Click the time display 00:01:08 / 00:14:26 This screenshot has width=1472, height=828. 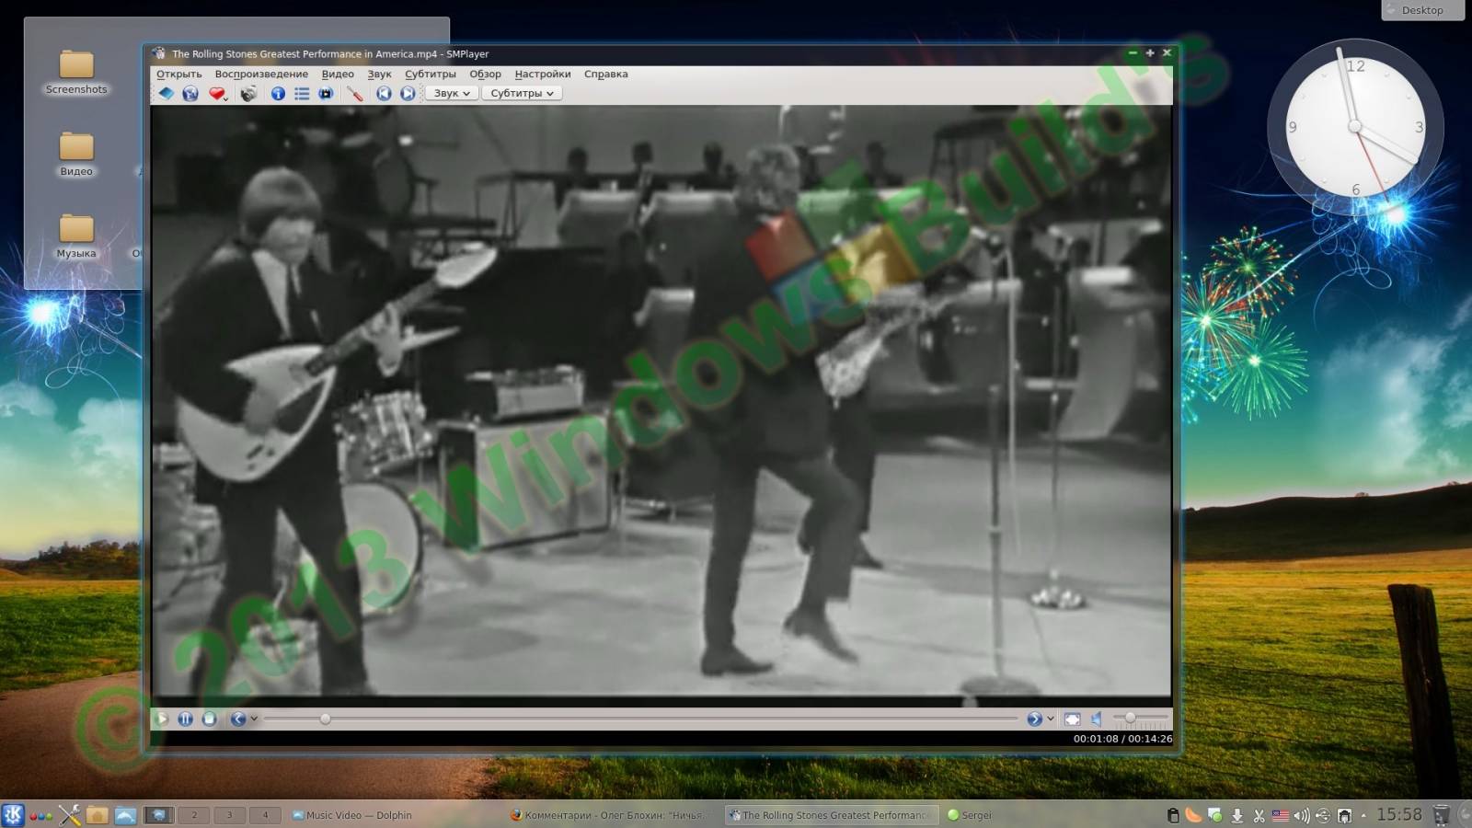[x=1122, y=738]
